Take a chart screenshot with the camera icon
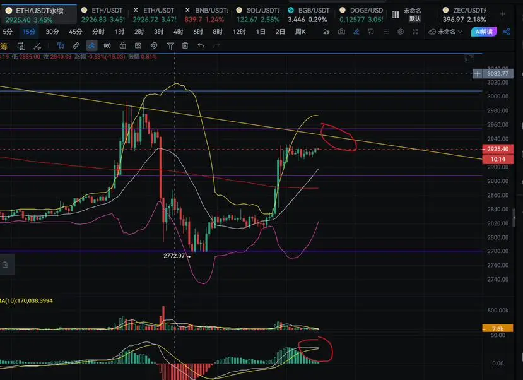The image size is (523, 380). (x=341, y=32)
